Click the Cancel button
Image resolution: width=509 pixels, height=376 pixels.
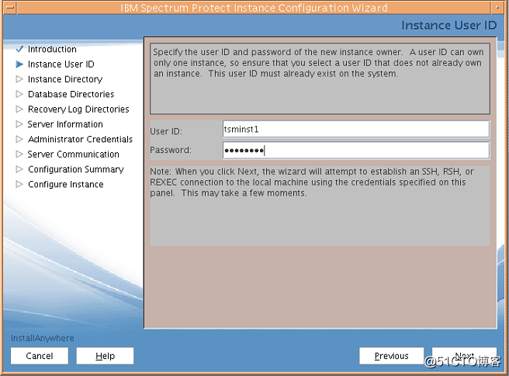pyautogui.click(x=40, y=356)
